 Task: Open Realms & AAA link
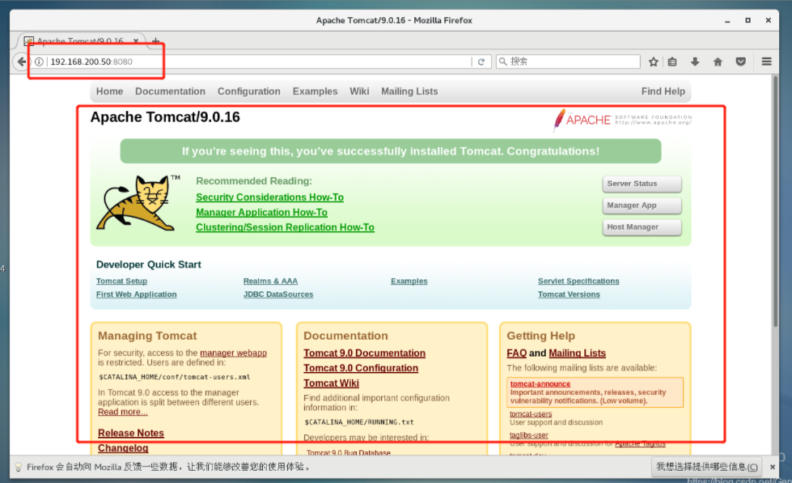point(270,281)
